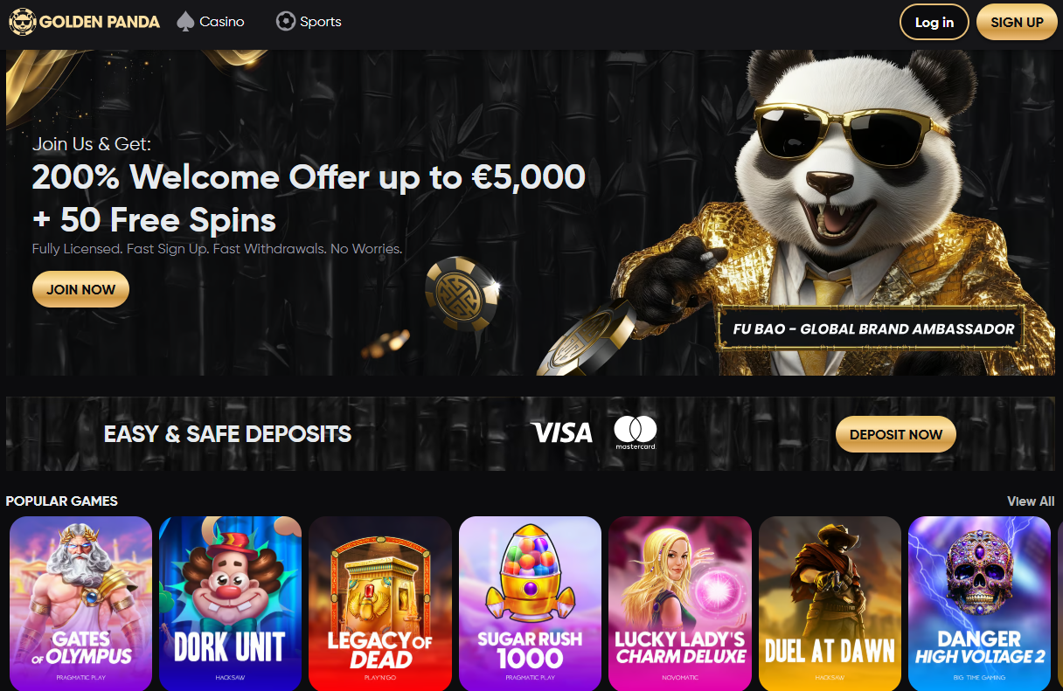Click the Mastercard payment logo
Screen dimensions: 1063x691
635,432
